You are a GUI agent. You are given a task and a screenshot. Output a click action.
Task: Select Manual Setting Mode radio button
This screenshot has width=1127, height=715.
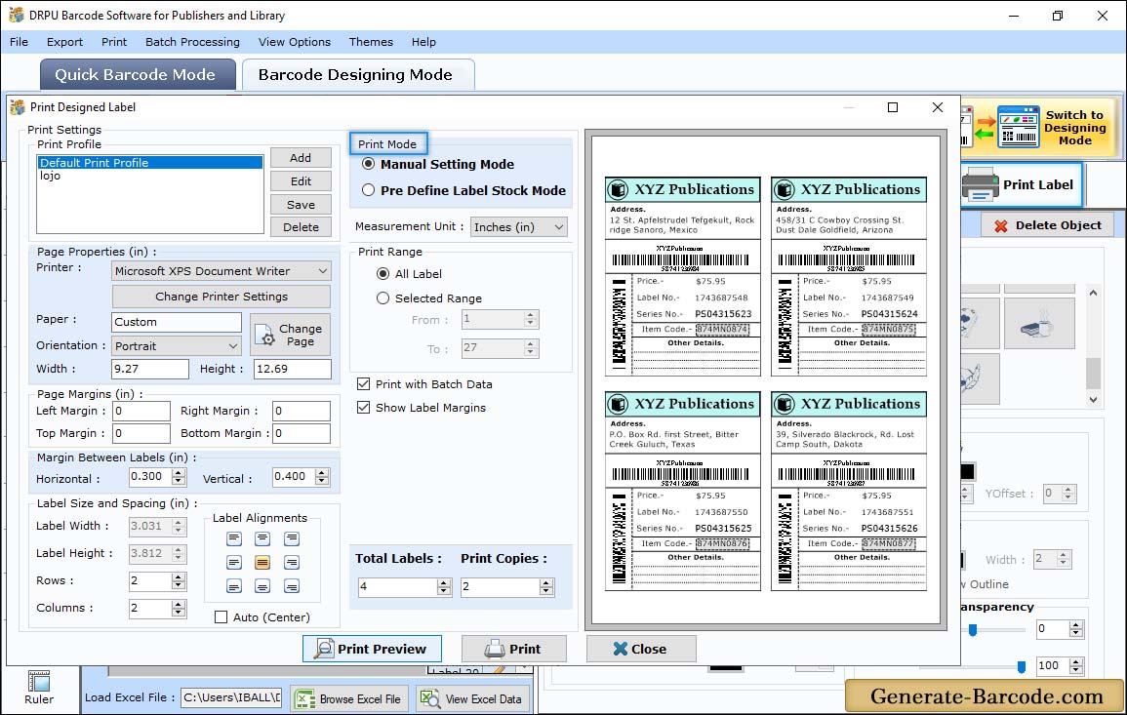(x=369, y=164)
